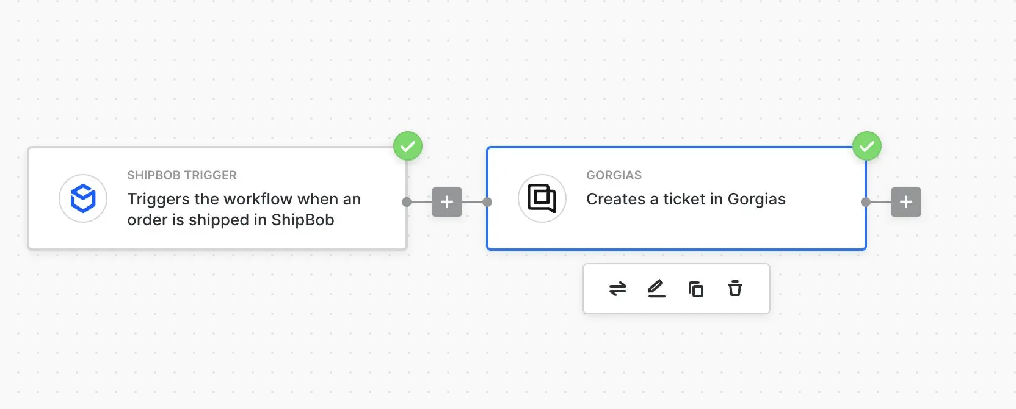1016x409 pixels.
Task: Click the ShipBob logo icon
Action: click(x=83, y=198)
